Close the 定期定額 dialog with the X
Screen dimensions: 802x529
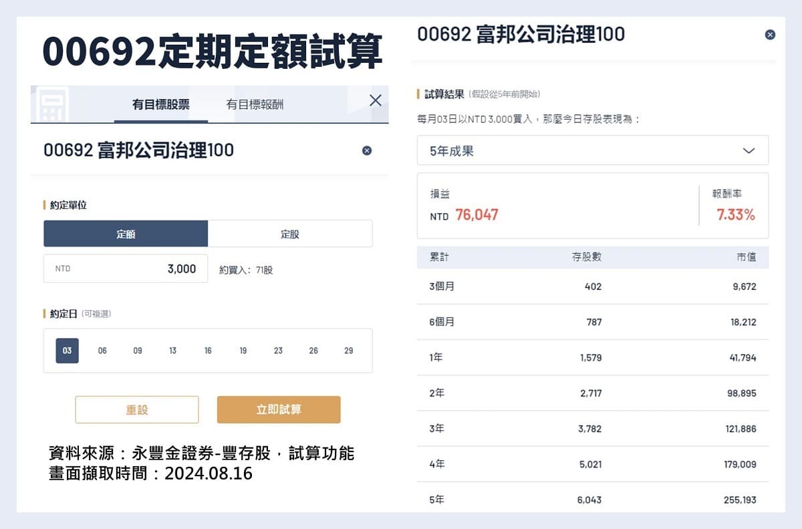[x=375, y=100]
